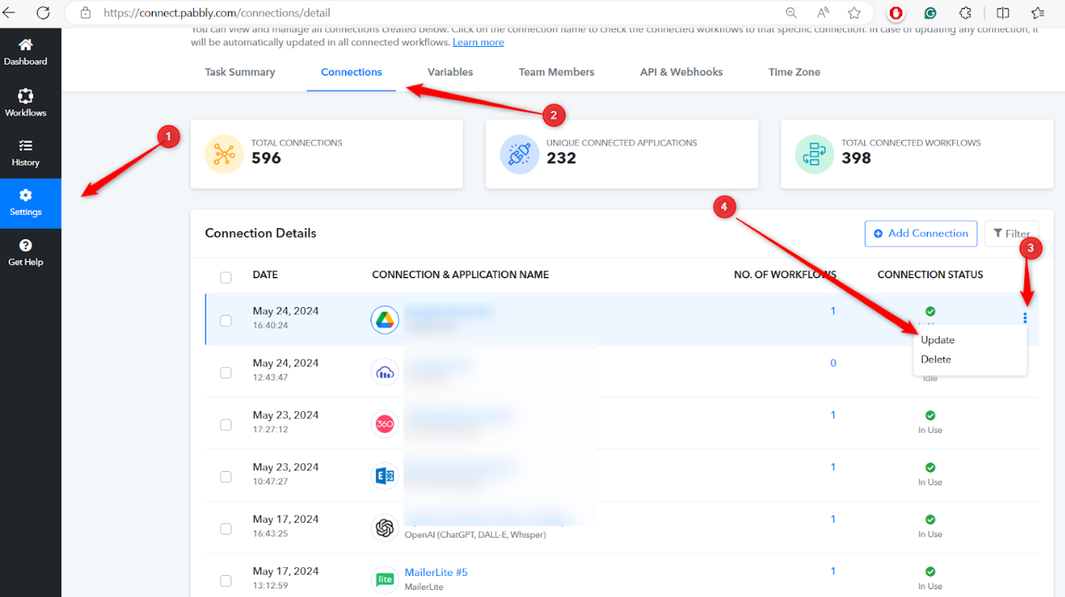Viewport: 1065px width, 597px height.
Task: Open the favorites list icon
Action: tap(1038, 13)
